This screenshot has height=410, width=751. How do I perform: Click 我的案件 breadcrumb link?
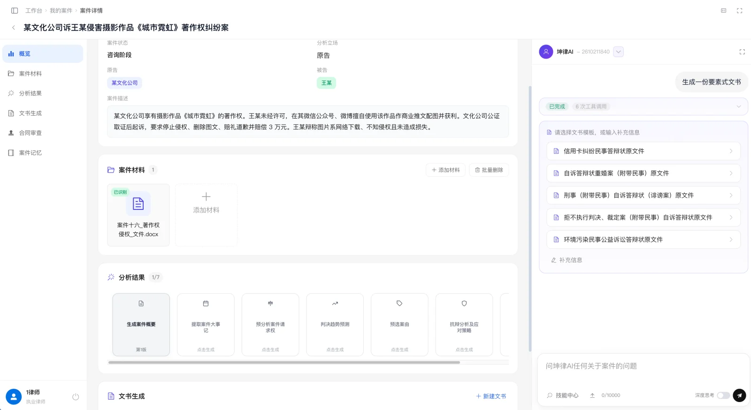coord(61,10)
